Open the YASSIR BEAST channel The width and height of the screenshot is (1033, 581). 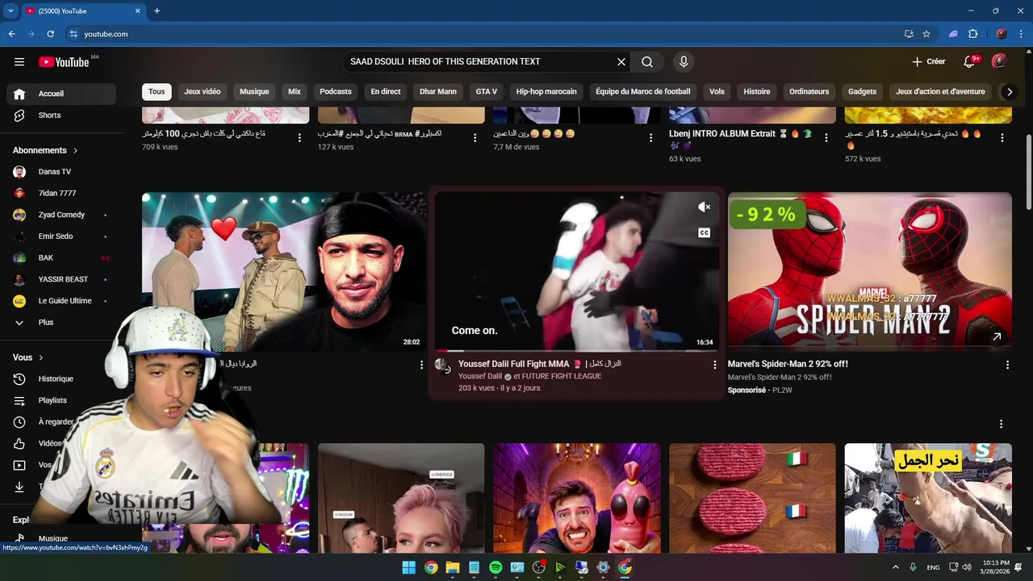[61, 280]
